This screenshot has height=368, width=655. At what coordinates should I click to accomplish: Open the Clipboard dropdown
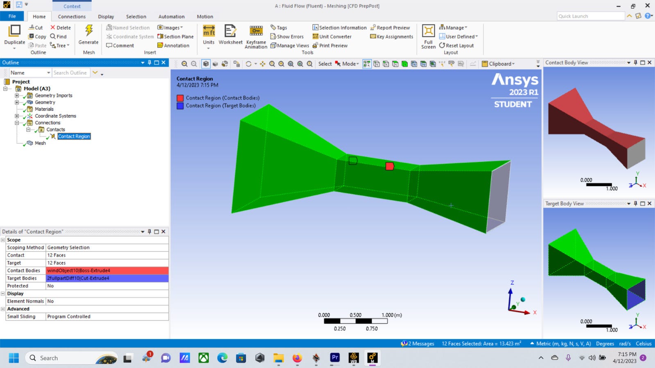pyautogui.click(x=498, y=64)
